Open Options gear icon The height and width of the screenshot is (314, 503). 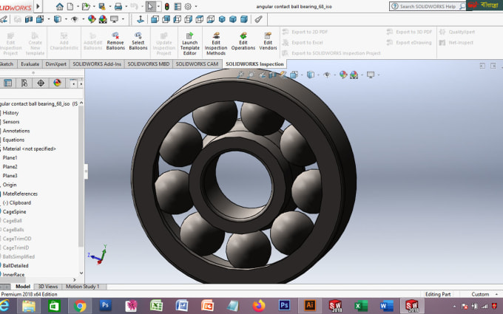pyautogui.click(x=188, y=7)
